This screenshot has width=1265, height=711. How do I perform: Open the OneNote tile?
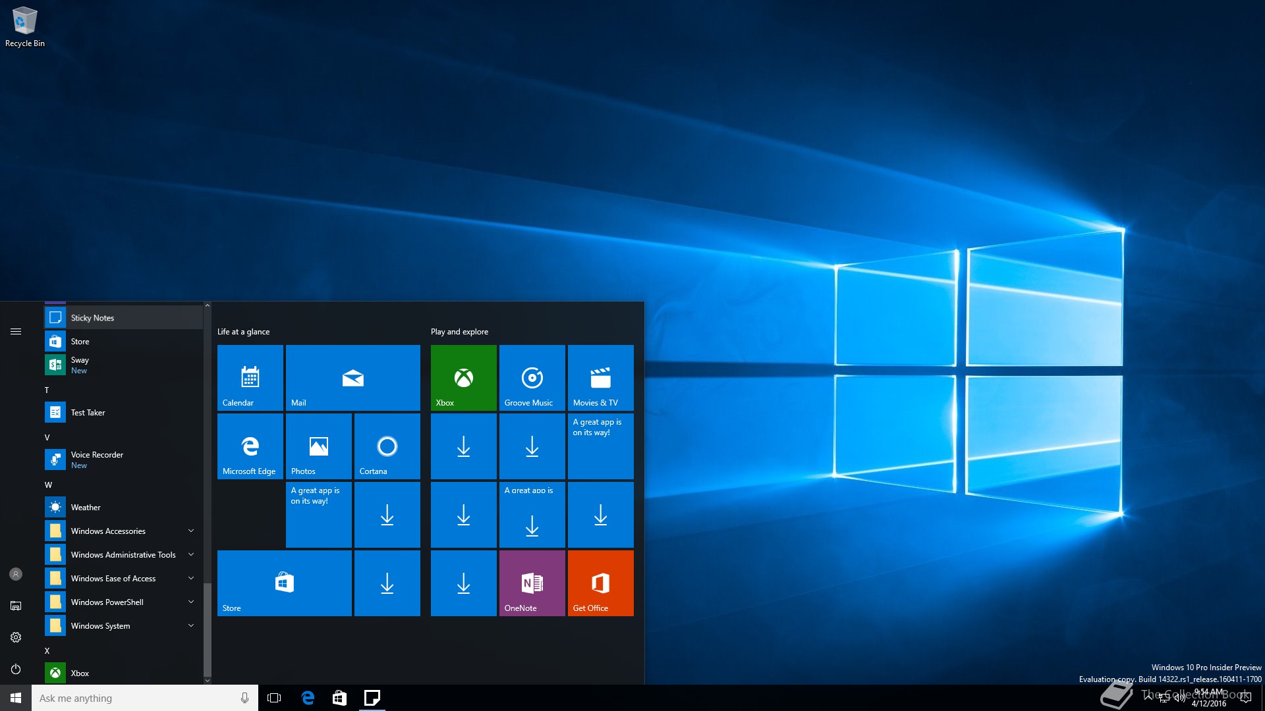tap(532, 583)
